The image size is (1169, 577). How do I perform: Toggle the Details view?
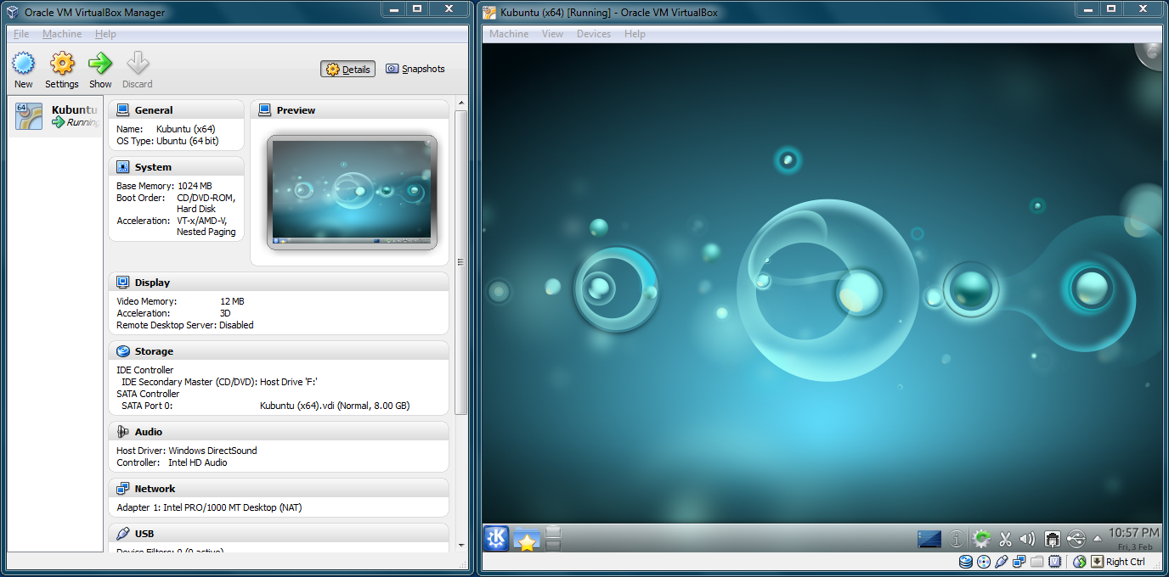(x=347, y=69)
